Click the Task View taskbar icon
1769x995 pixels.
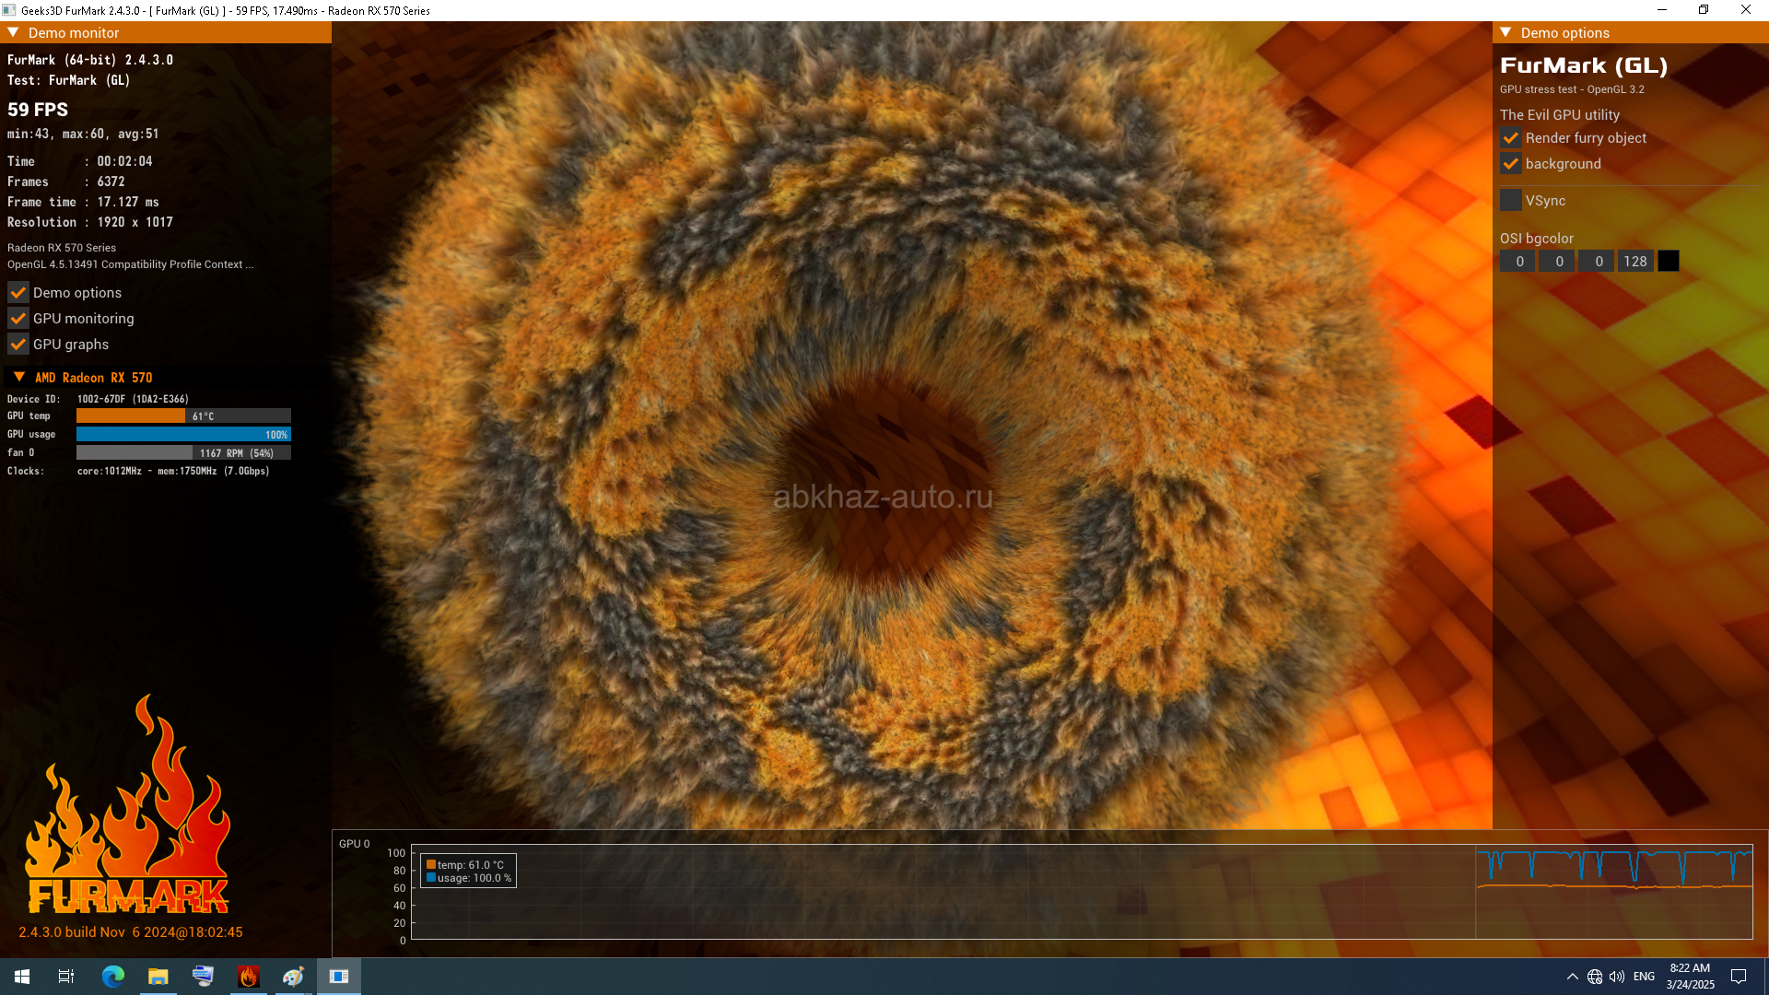click(x=66, y=977)
